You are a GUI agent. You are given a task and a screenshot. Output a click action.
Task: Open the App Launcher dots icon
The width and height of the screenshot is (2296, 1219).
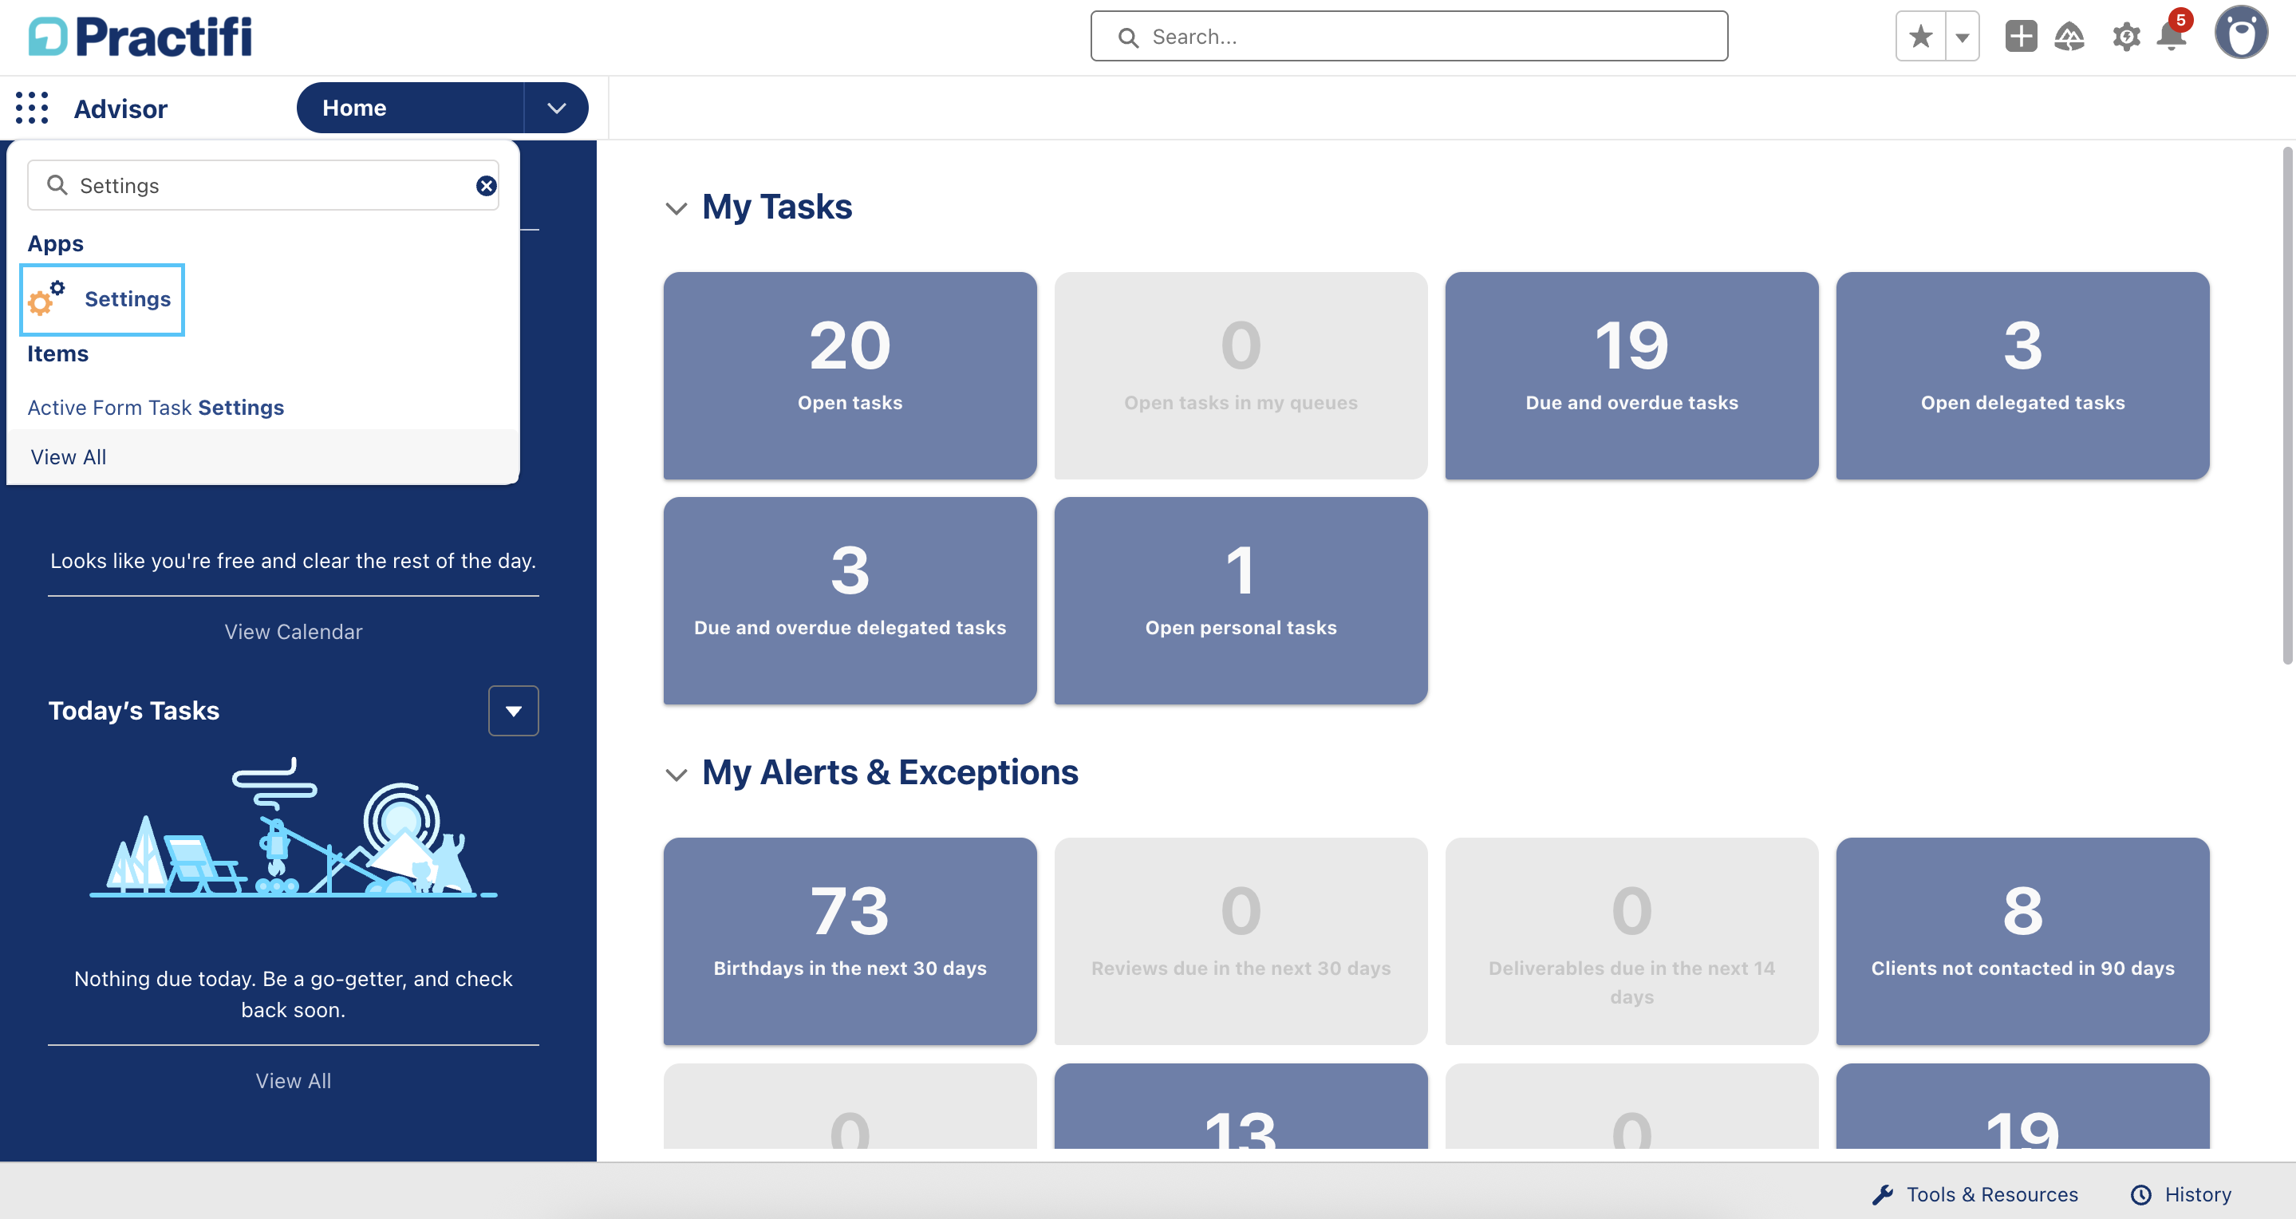(32, 108)
